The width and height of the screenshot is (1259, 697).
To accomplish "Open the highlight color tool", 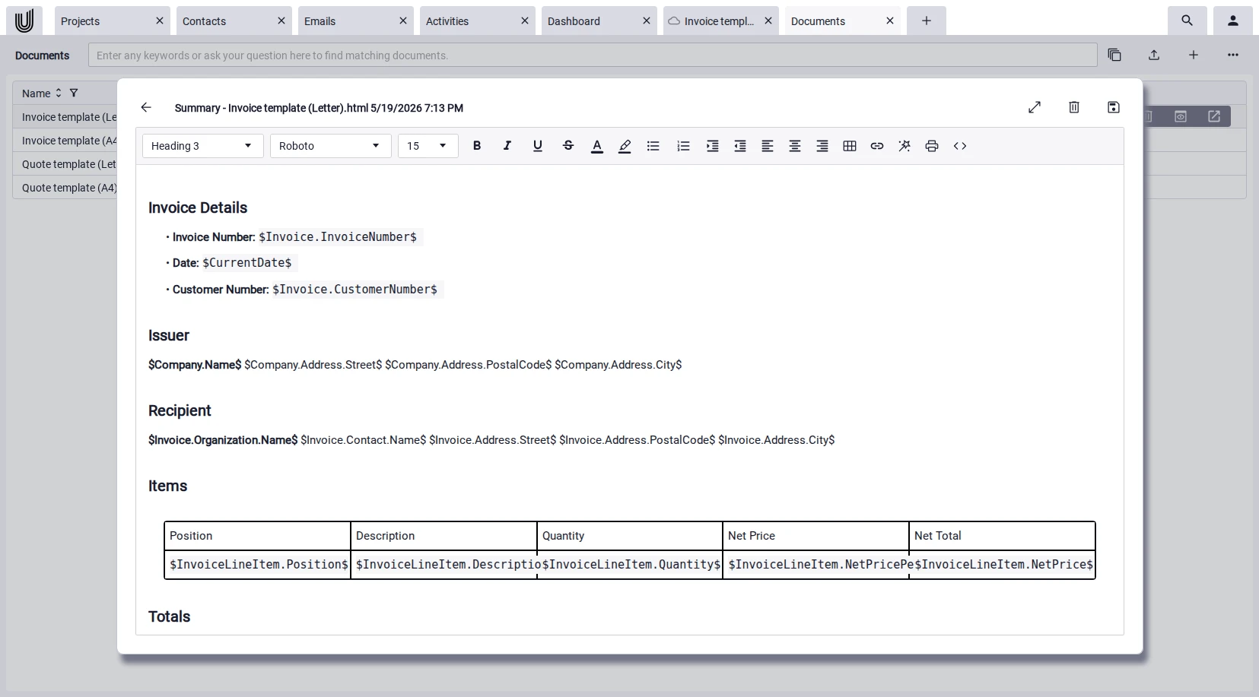I will coord(625,146).
